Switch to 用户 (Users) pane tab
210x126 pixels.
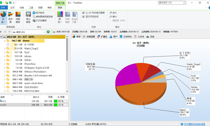pyautogui.click(x=113, y=37)
